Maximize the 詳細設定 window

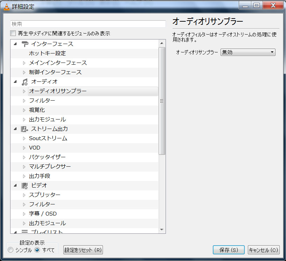click(x=257, y=6)
